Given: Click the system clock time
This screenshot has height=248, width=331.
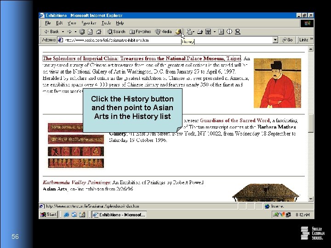Looking at the screenshot, I should coord(302,214).
